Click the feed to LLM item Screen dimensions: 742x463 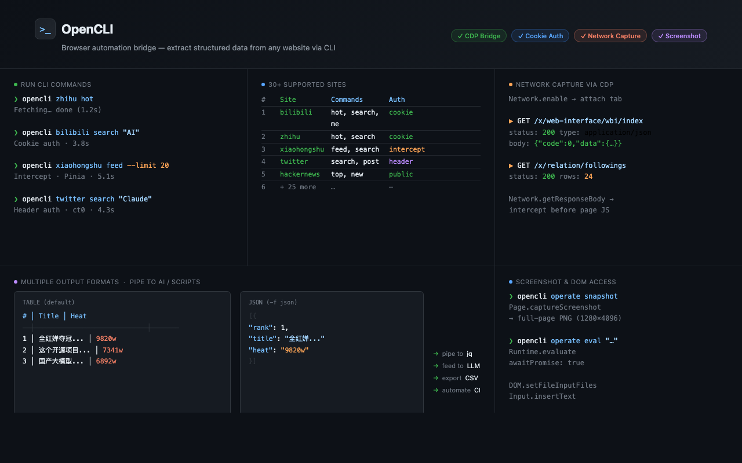(457, 366)
